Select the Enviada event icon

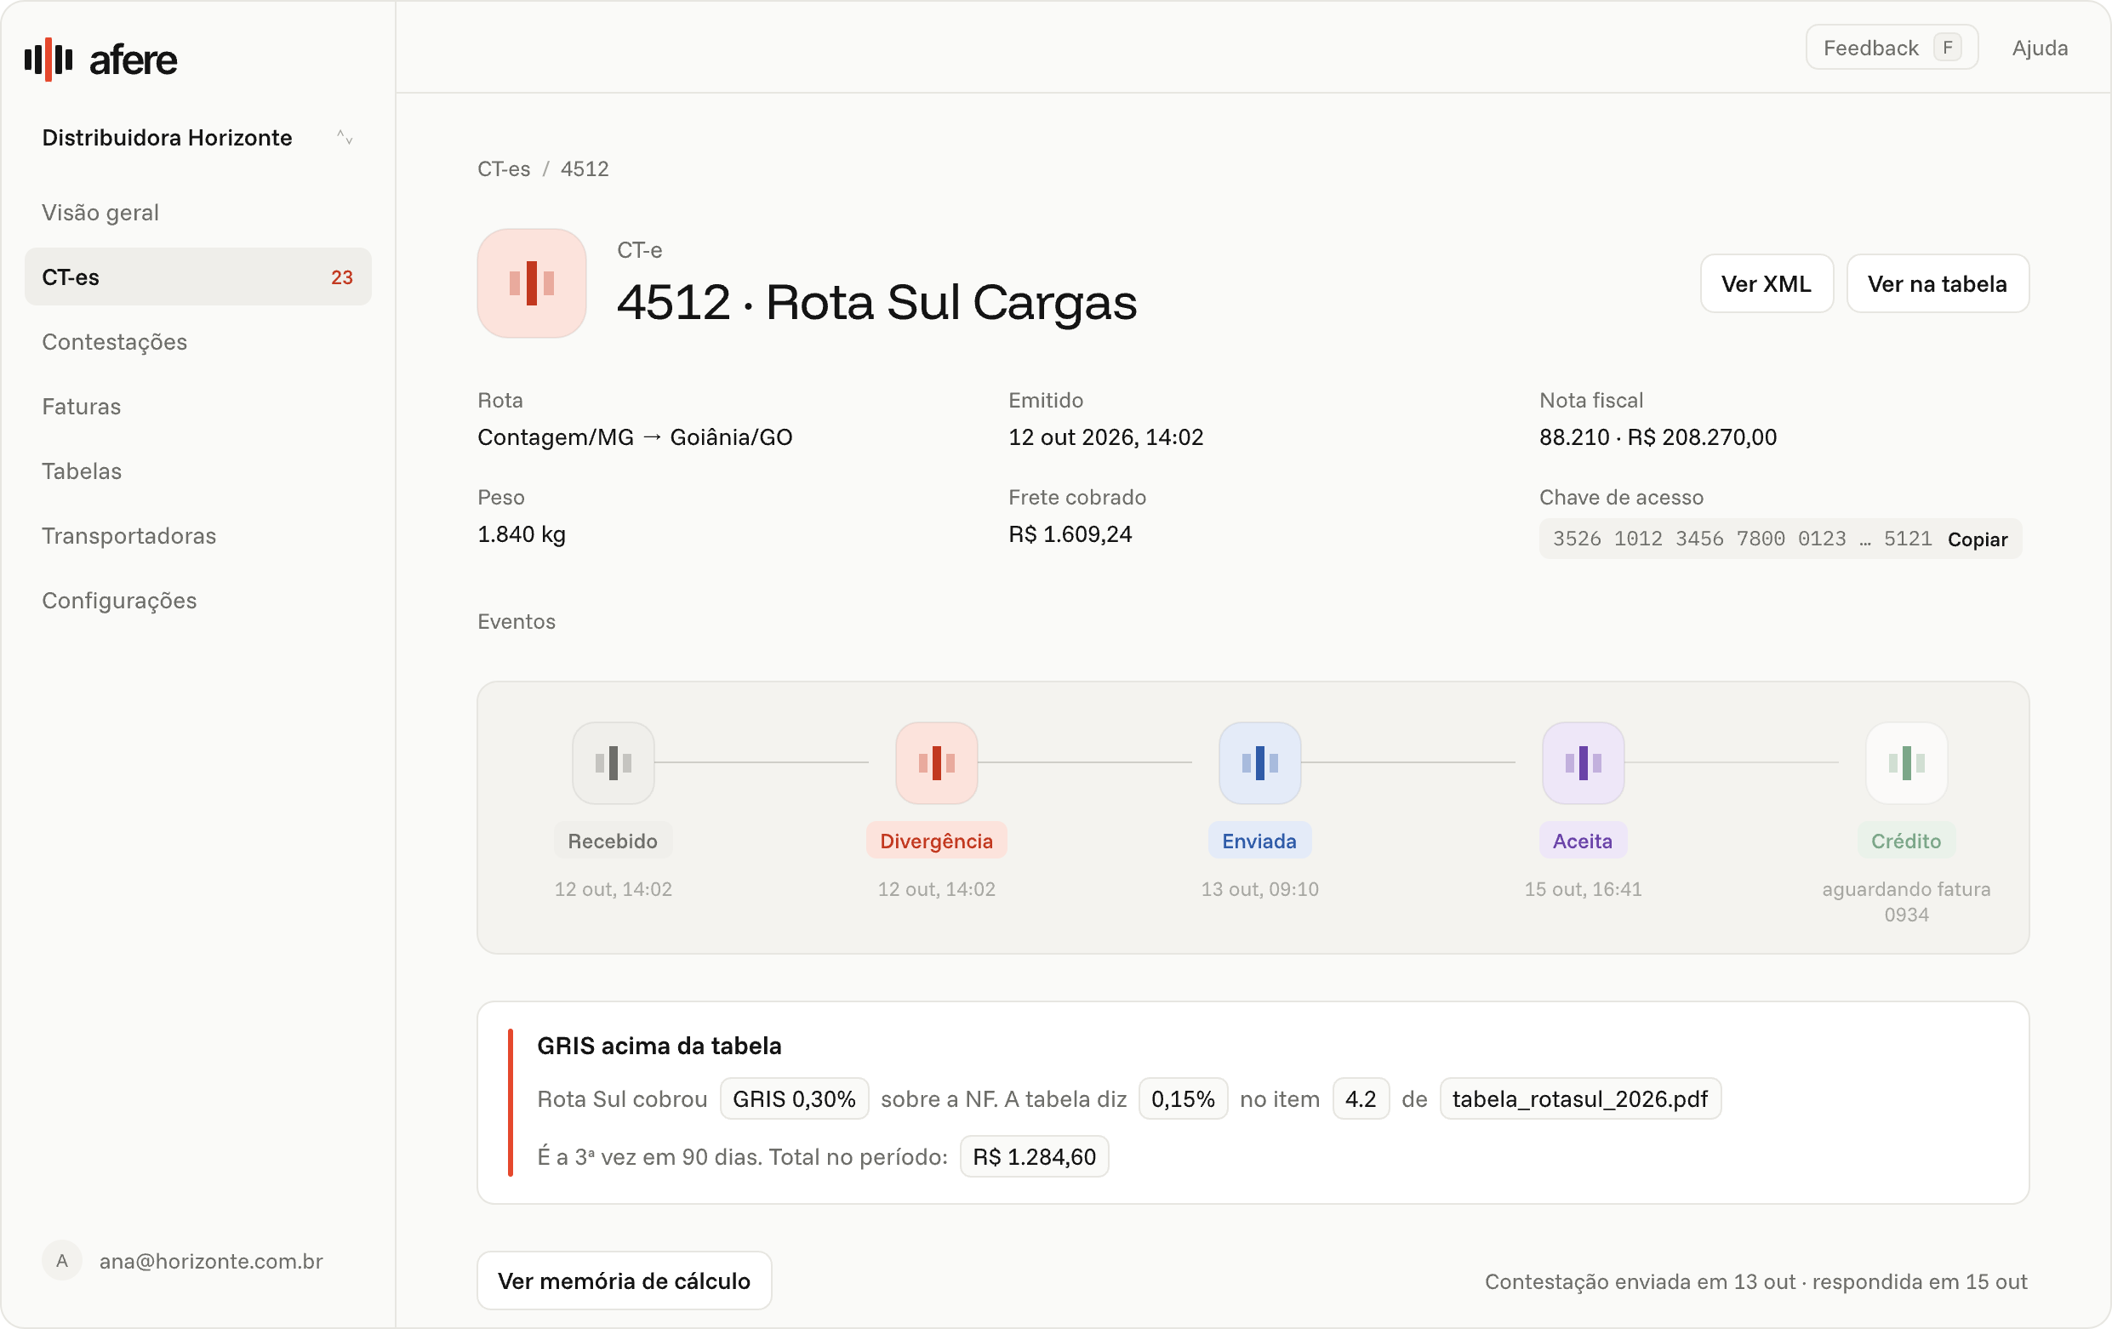pos(1259,762)
